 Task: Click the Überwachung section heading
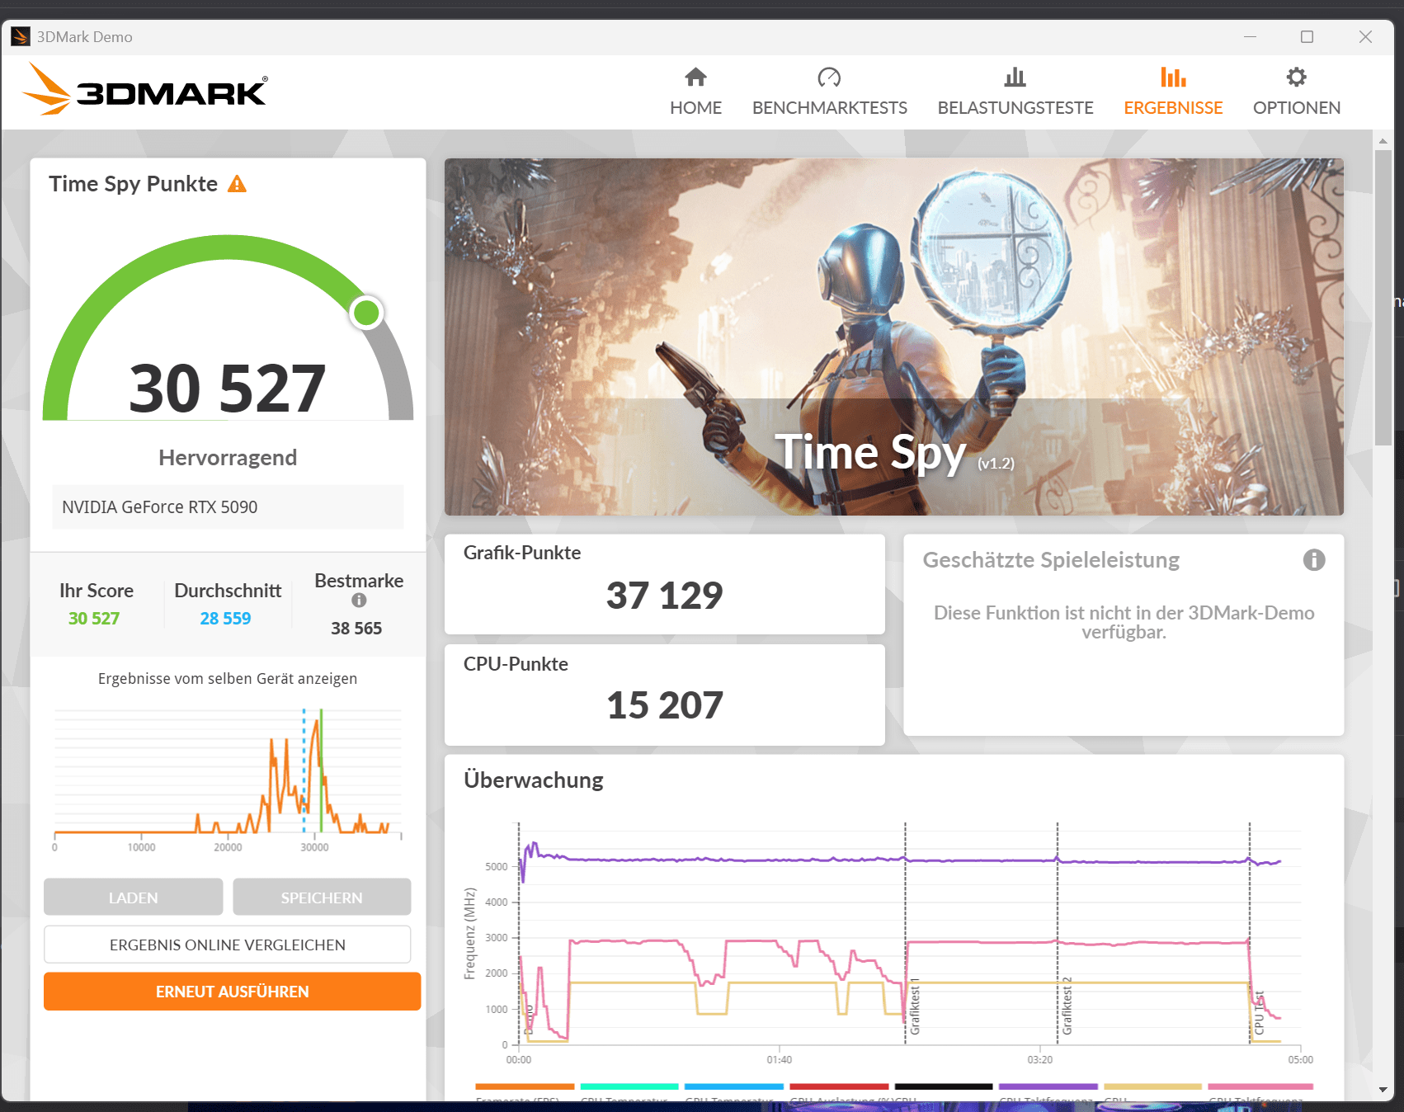click(x=534, y=780)
